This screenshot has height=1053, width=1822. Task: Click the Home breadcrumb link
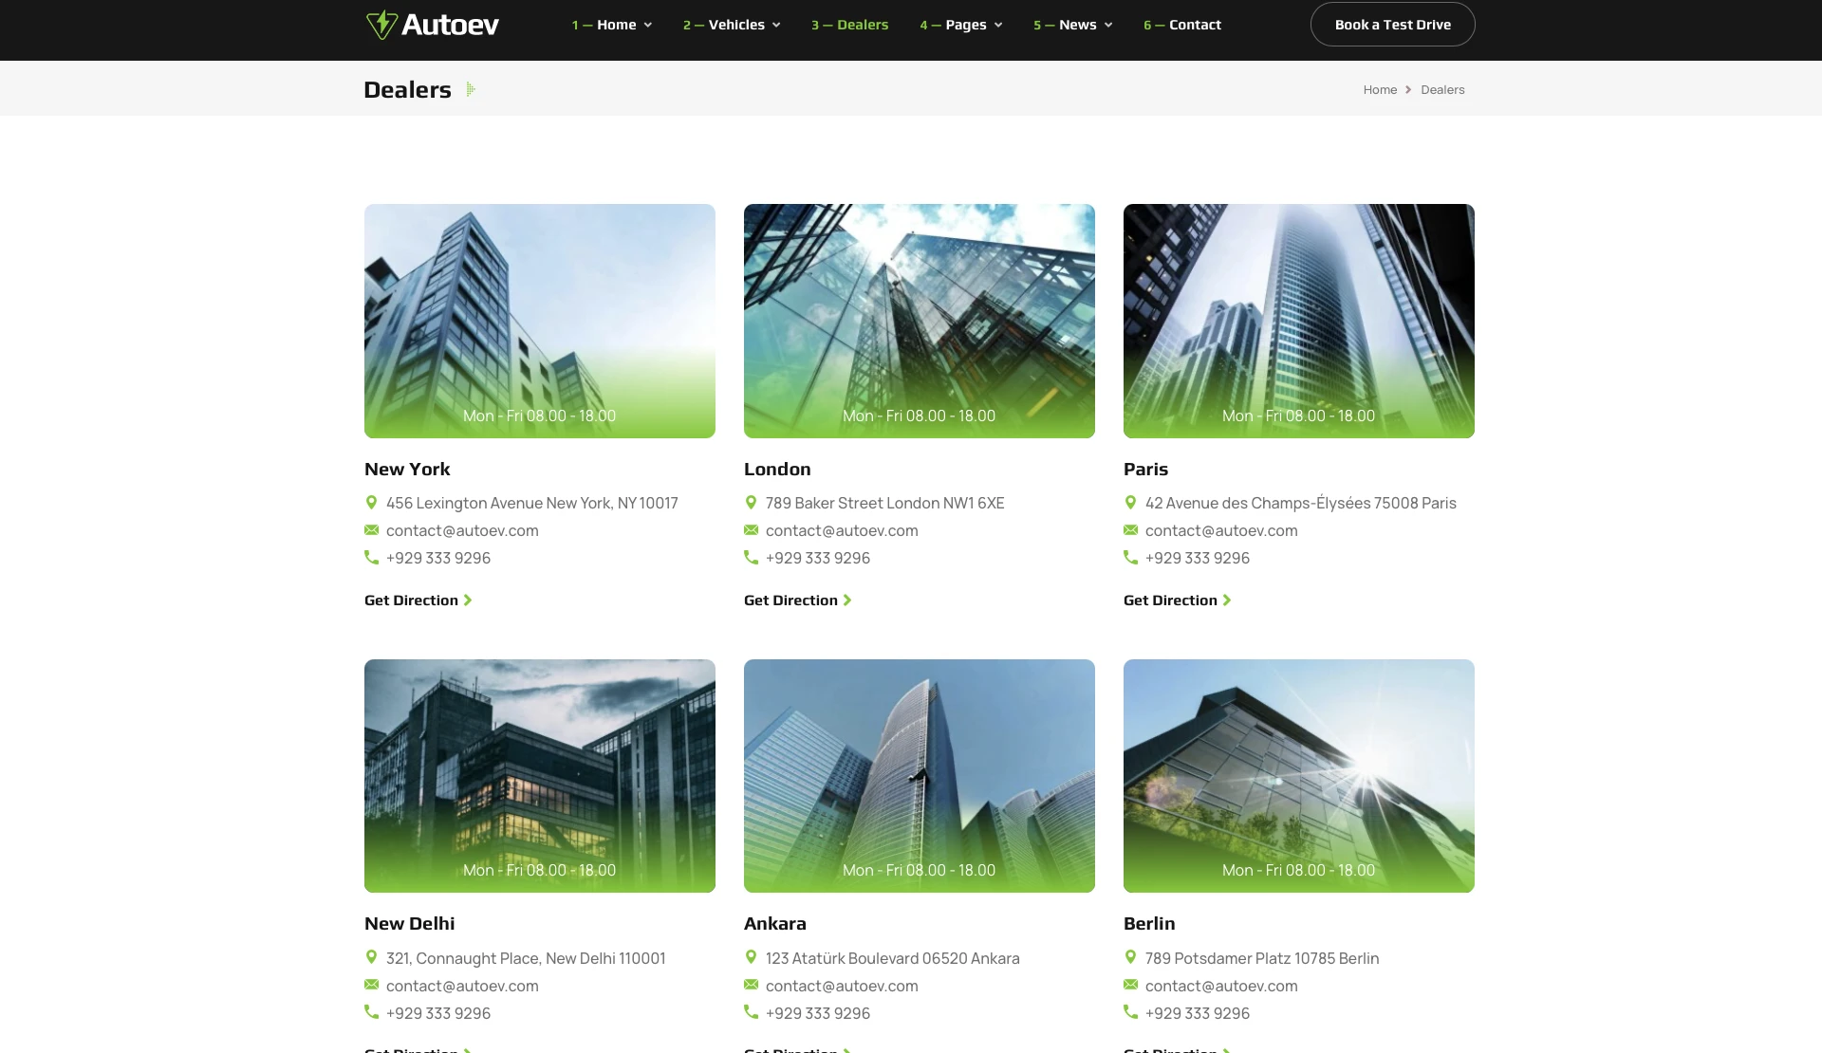[1380, 90]
